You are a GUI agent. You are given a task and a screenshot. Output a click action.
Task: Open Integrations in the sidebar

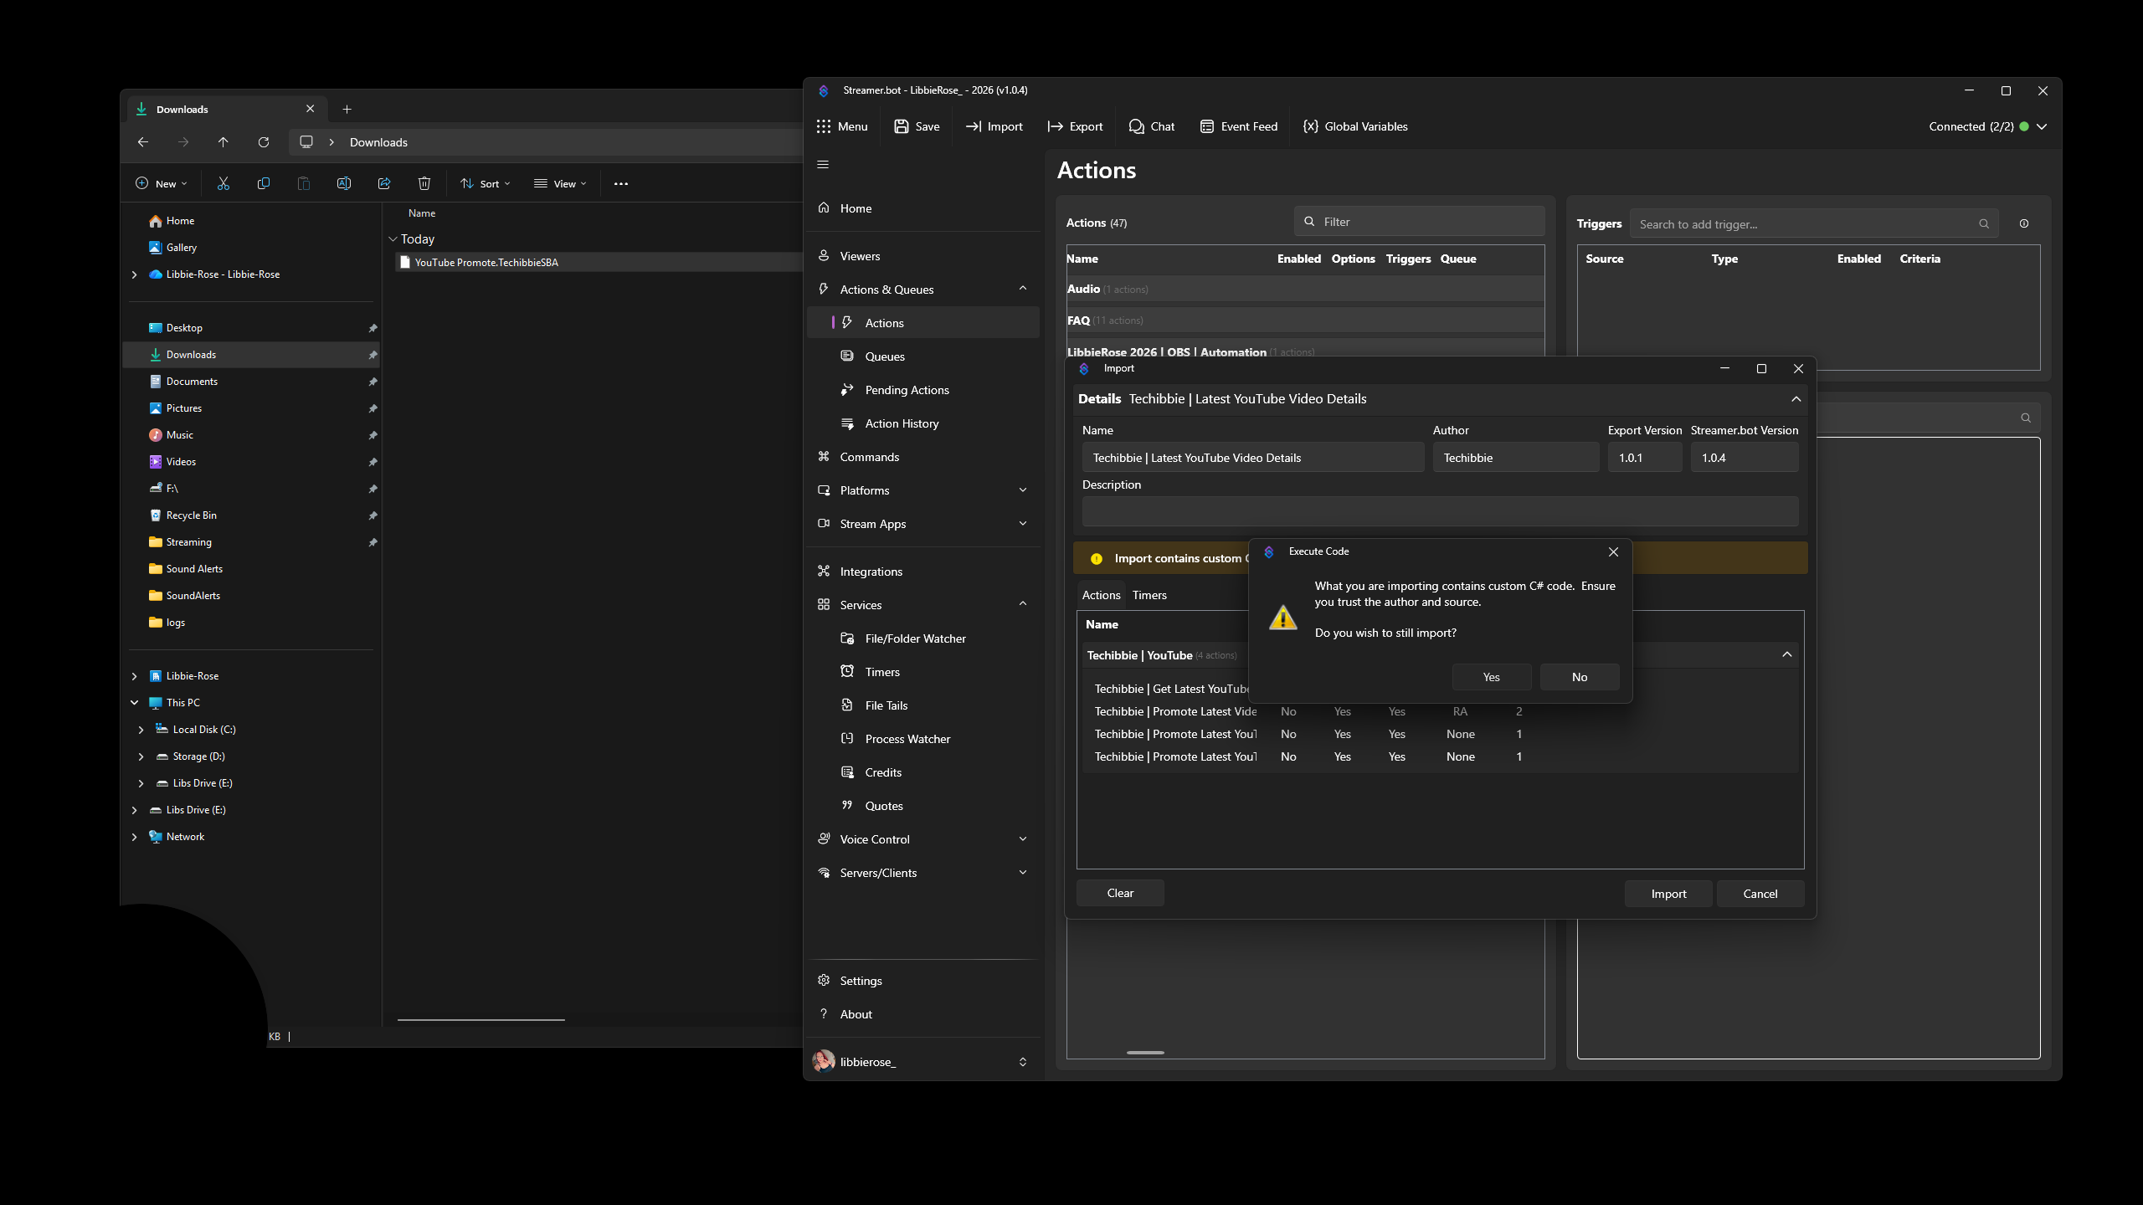[x=923, y=572]
